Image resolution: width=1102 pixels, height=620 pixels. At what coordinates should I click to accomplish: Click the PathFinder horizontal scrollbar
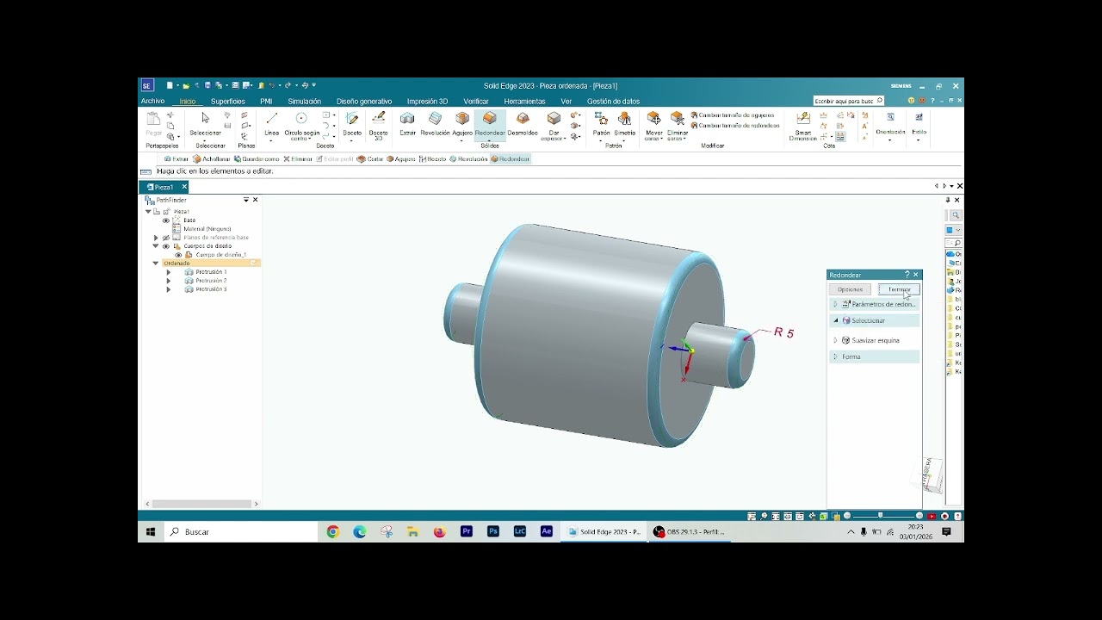click(202, 504)
